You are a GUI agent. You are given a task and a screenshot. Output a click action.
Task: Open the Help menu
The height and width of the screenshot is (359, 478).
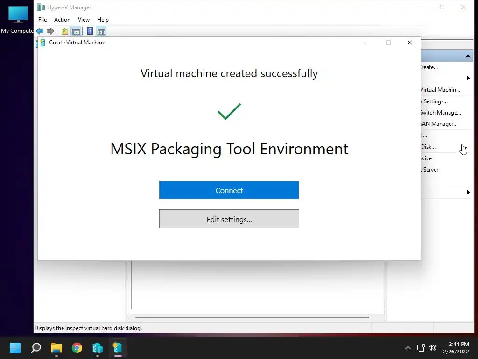click(103, 20)
